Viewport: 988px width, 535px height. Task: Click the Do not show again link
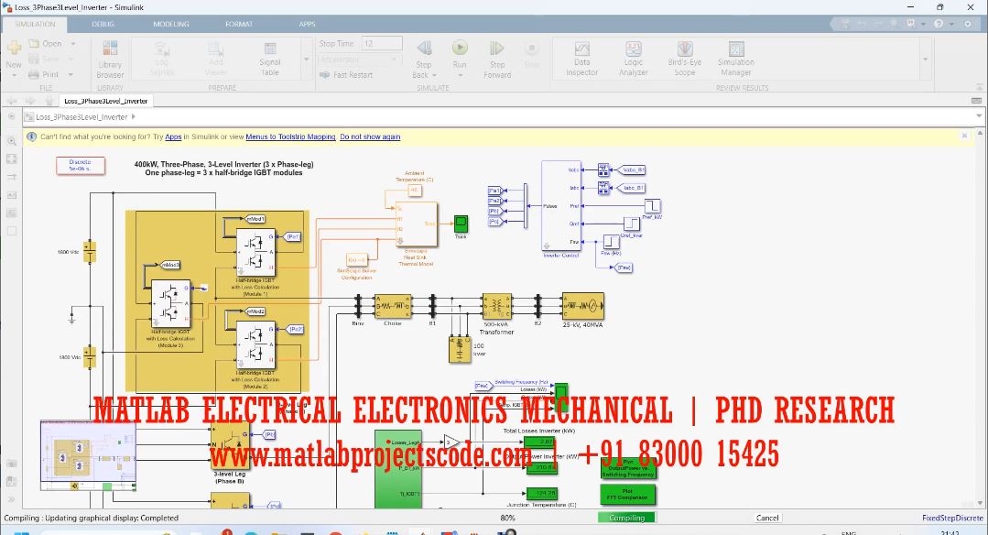(x=370, y=136)
